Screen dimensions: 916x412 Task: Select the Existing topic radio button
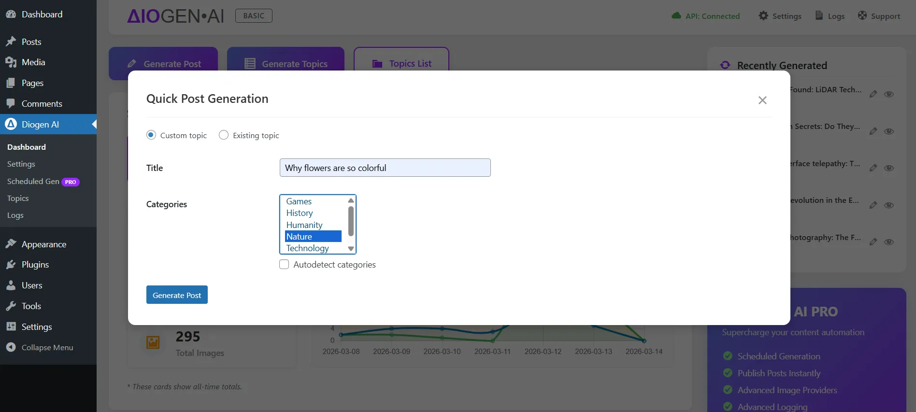pyautogui.click(x=224, y=135)
